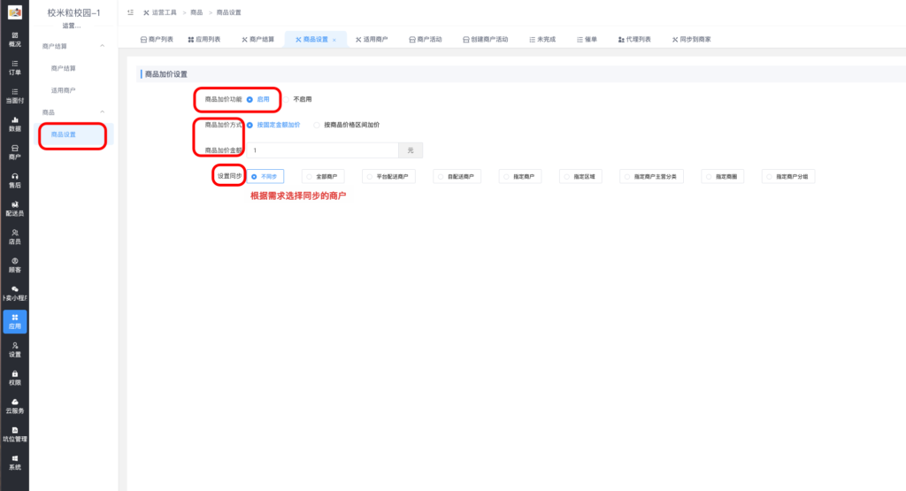Screen dimensions: 906x491
Task: Select the 自配送商户 sync option
Action: click(457, 177)
